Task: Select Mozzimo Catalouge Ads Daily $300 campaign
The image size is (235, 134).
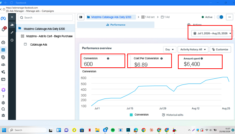Action: [45, 28]
